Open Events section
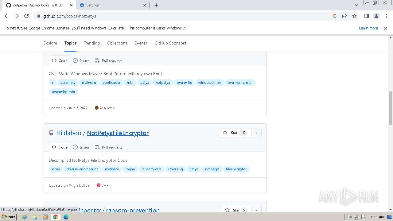 click(x=141, y=43)
